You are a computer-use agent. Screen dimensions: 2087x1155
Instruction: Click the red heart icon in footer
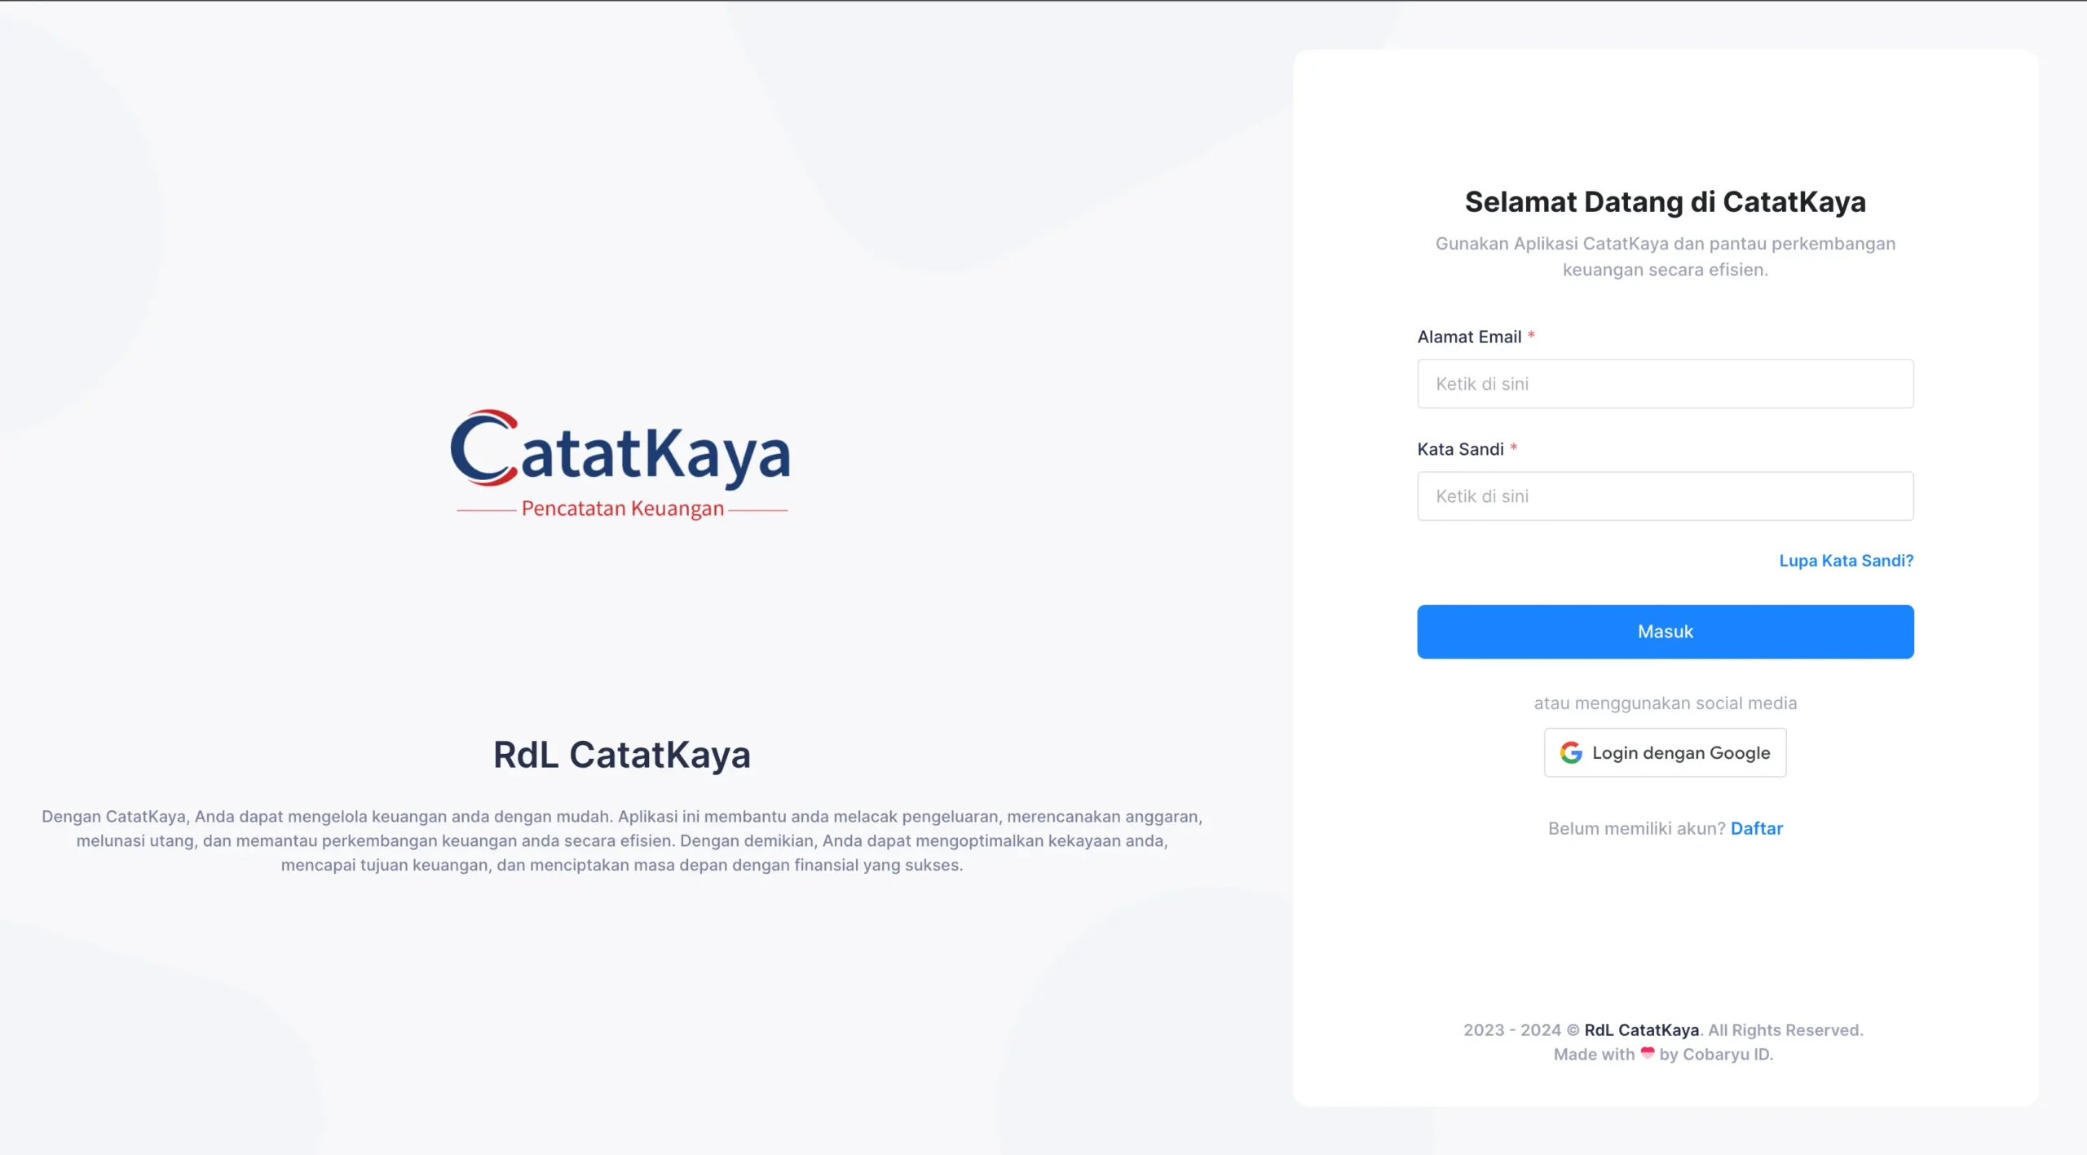(x=1647, y=1053)
